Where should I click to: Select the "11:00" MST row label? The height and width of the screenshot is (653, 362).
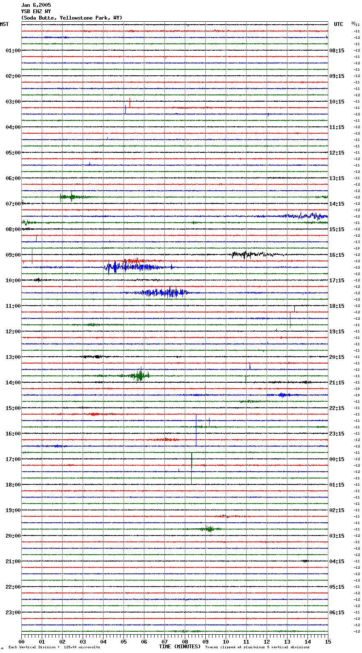[x=13, y=306]
